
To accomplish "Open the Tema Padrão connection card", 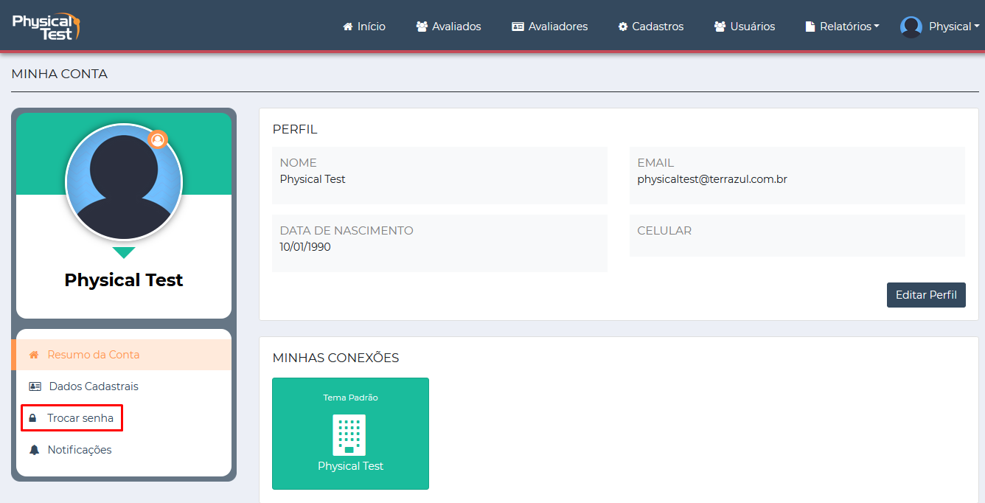I will [x=350, y=433].
